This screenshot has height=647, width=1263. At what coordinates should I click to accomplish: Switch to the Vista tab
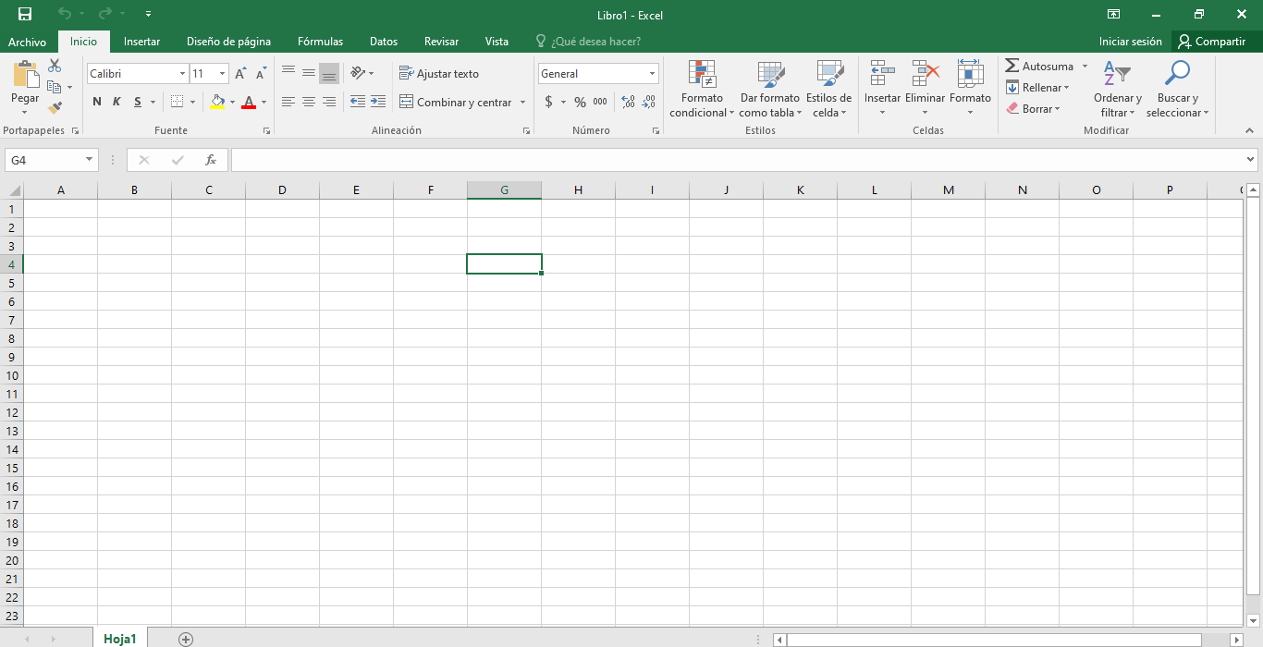pos(497,42)
